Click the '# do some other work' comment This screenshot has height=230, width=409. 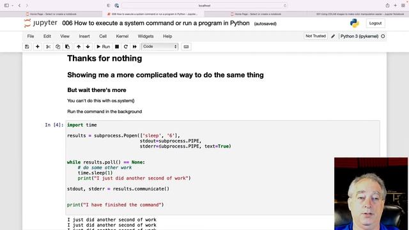tap(105, 167)
